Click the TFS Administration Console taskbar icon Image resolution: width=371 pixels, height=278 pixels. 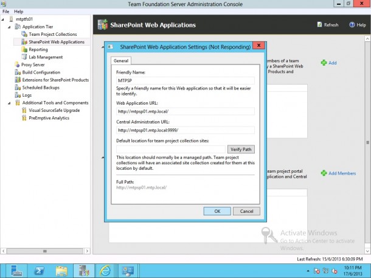click(x=84, y=271)
